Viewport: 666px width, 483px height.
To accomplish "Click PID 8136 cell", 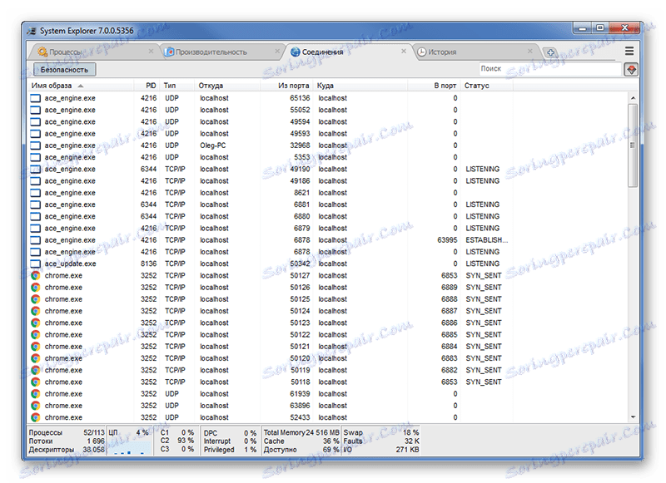I will (x=149, y=264).
